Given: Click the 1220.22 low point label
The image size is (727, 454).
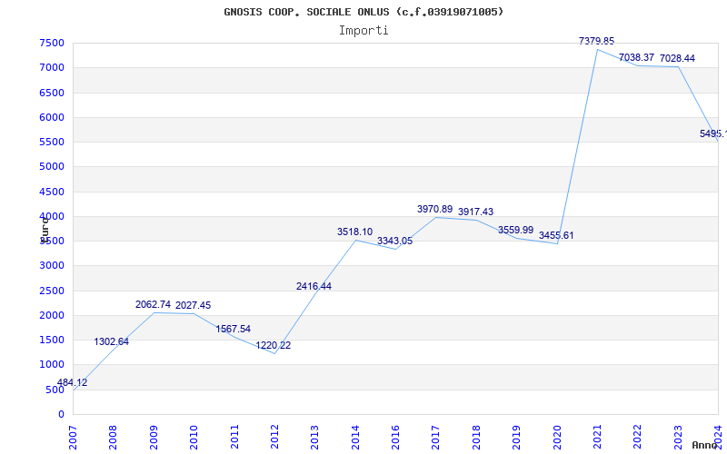Looking at the screenshot, I should [273, 346].
